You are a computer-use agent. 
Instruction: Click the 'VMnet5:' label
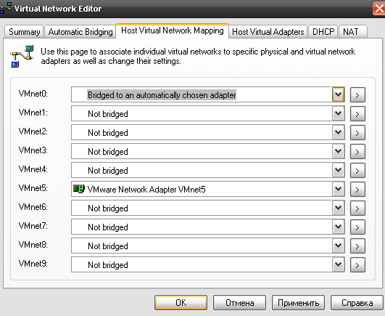[33, 188]
